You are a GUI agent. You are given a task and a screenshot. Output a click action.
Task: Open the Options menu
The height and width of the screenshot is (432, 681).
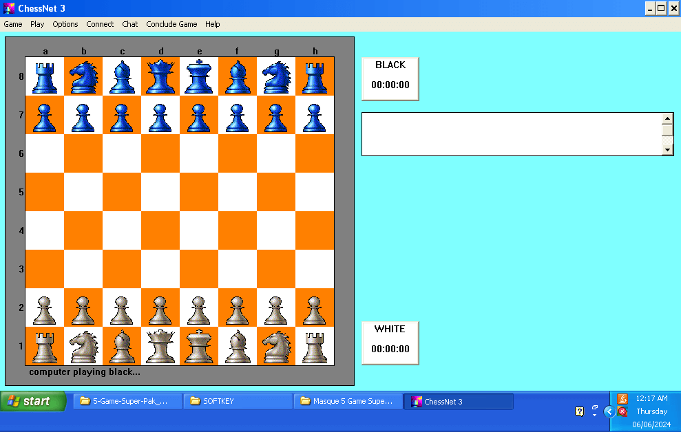pos(65,24)
